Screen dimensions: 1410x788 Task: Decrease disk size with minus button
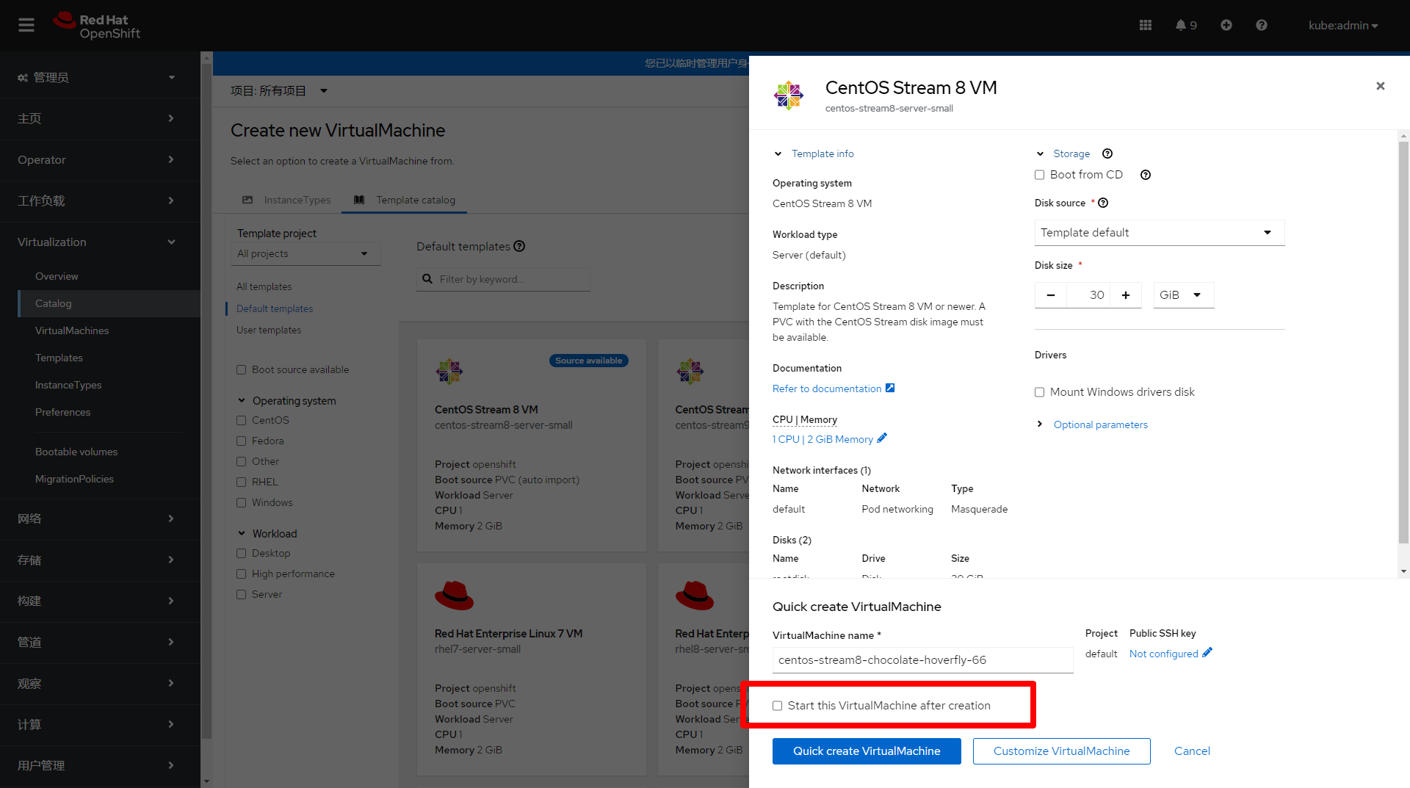pos(1051,295)
